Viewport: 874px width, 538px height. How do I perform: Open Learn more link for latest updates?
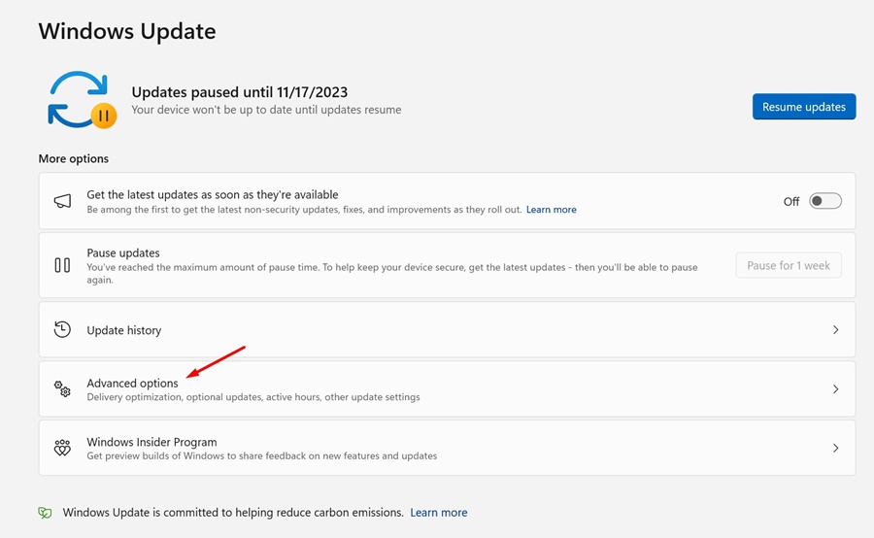[551, 210]
